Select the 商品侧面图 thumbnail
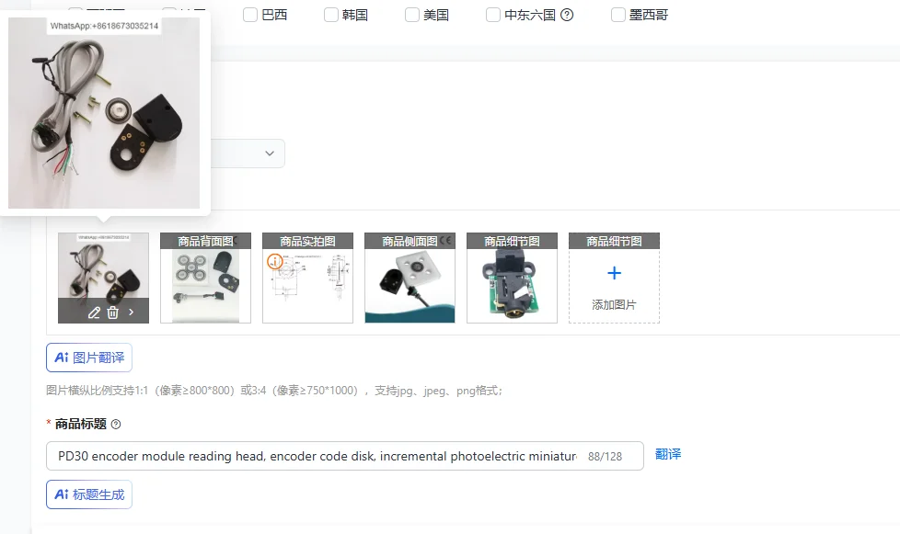The height and width of the screenshot is (534, 900). pos(410,278)
